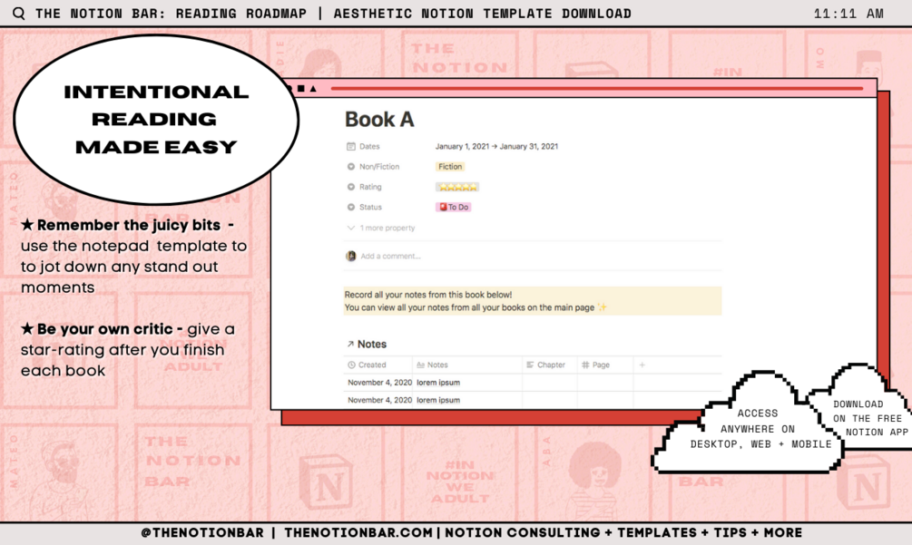Click the Status property icon
912x545 pixels.
coord(350,208)
